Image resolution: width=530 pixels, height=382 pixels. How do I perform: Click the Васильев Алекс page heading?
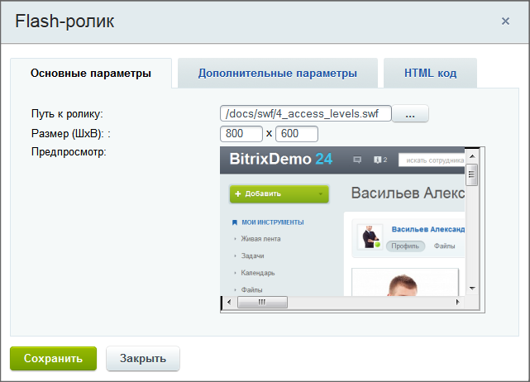pos(408,193)
